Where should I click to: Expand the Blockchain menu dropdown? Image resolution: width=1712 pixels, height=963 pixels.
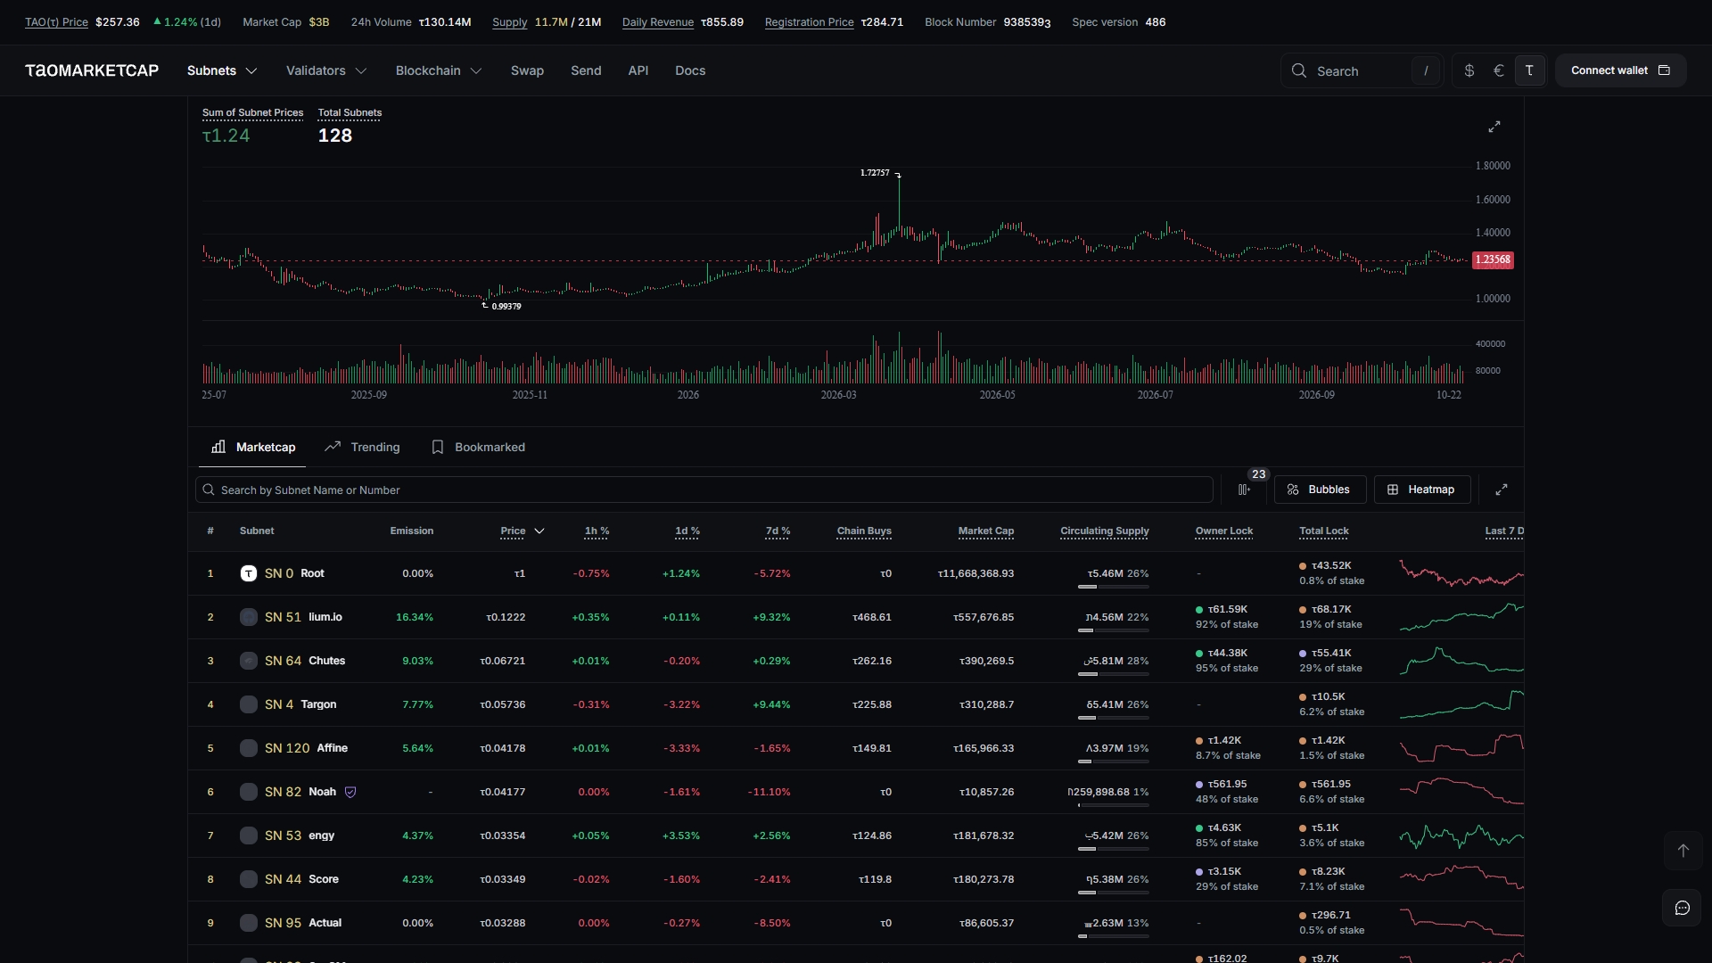439,70
